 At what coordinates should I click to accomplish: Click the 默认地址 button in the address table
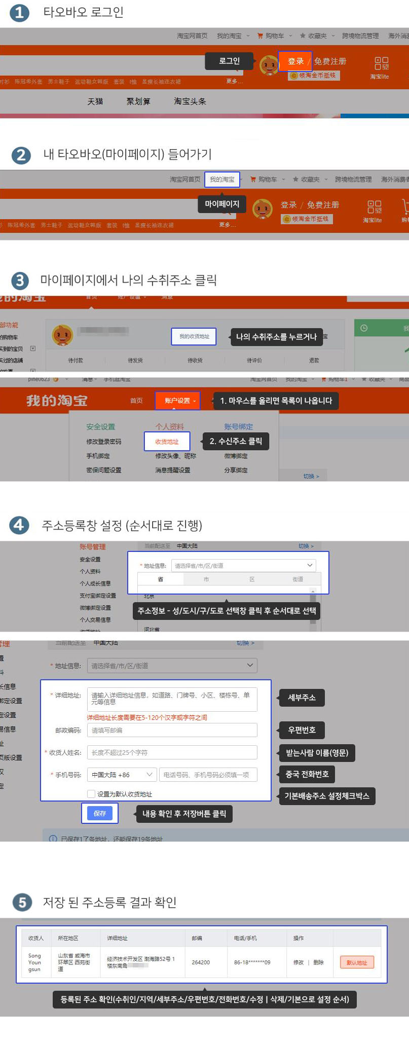pos(357,962)
